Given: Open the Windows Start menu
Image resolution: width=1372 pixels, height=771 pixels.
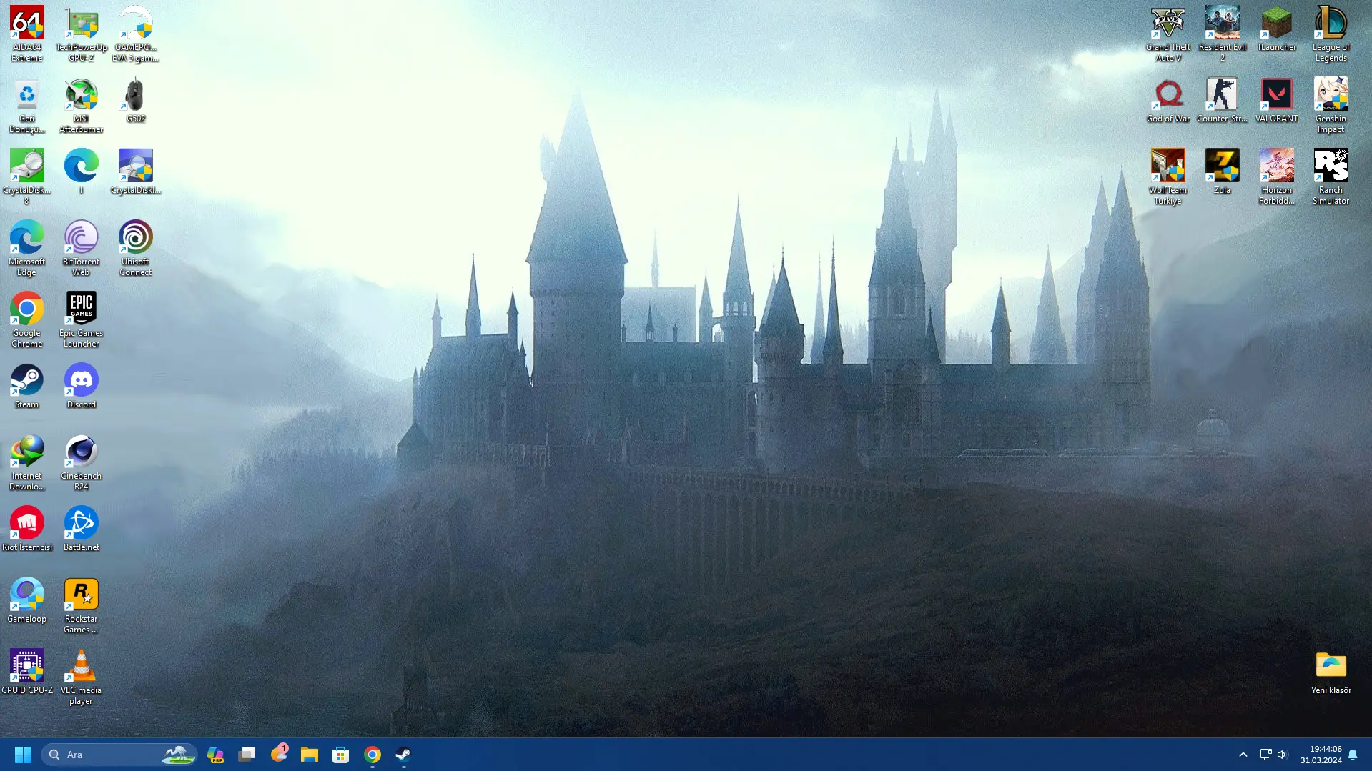Looking at the screenshot, I should tap(23, 755).
